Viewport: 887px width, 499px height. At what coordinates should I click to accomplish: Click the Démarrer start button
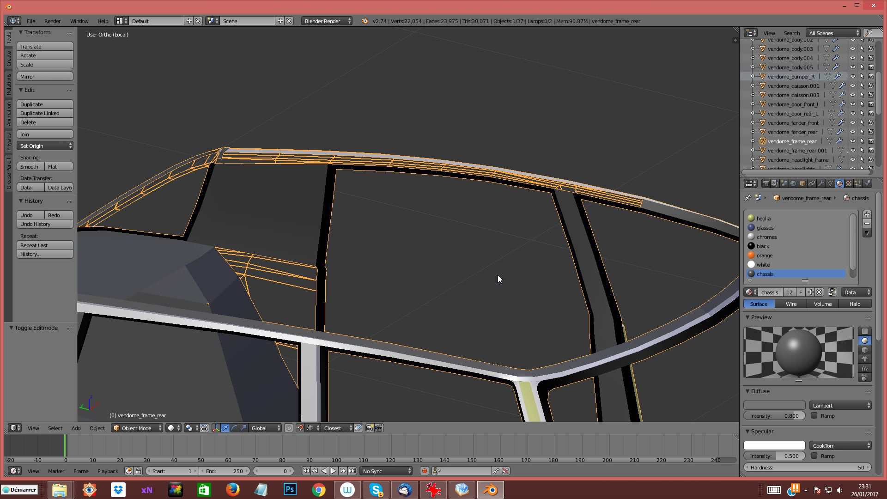click(x=19, y=490)
